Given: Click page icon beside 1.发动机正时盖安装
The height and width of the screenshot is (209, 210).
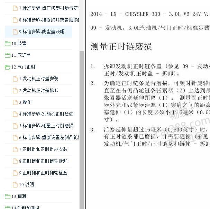Looking at the screenshot, I should pyautogui.click(x=15, y=79).
